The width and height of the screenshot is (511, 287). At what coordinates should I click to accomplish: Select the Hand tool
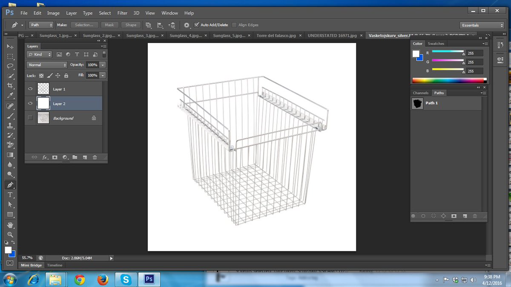(10, 224)
